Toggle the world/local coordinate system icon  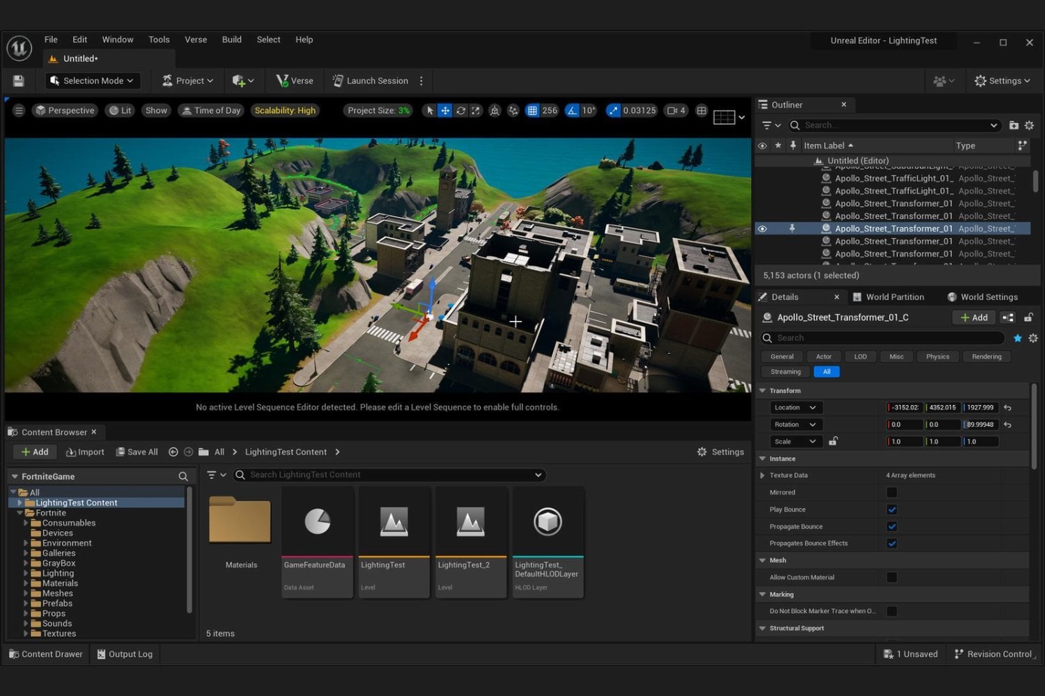point(495,111)
